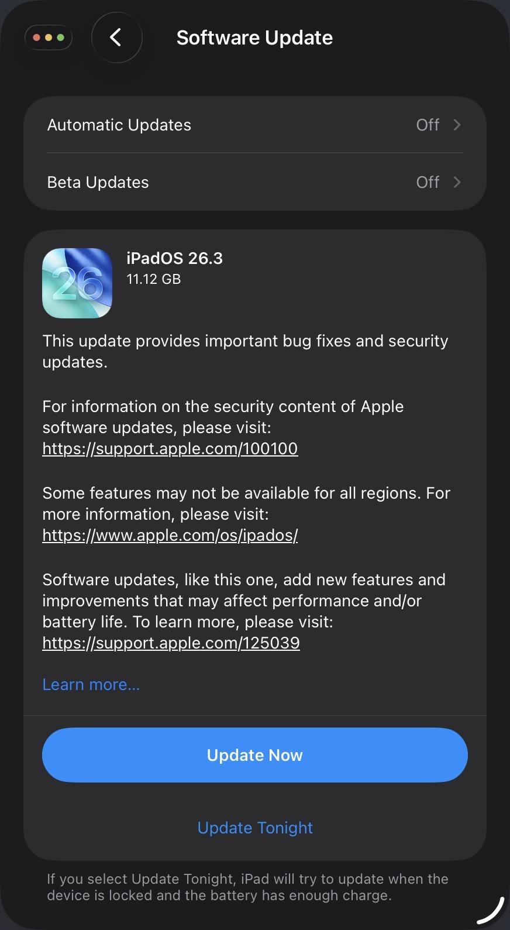The height and width of the screenshot is (930, 510).
Task: Choose Update Tonight
Action: [x=255, y=828]
